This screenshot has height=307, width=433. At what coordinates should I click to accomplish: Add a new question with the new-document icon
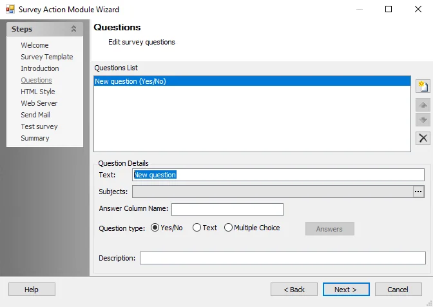click(x=423, y=86)
